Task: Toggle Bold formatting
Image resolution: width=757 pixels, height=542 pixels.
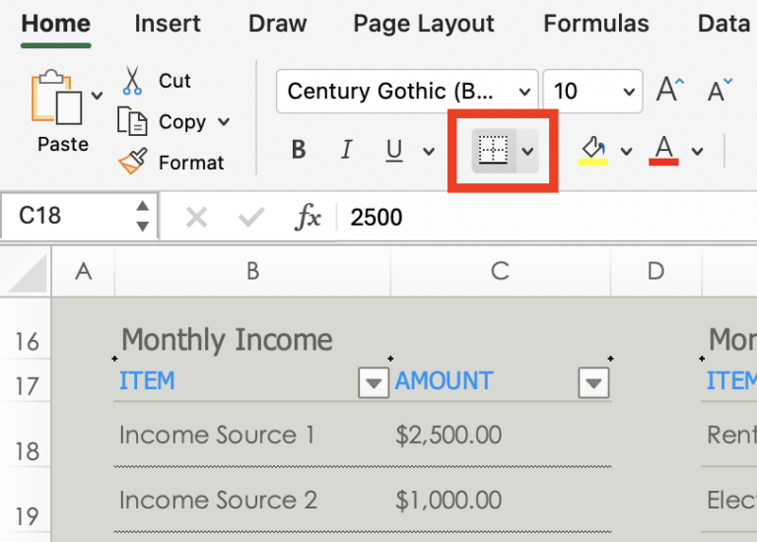Action: pos(299,150)
